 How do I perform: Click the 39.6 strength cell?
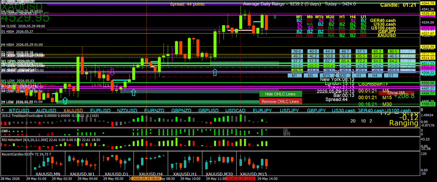pyautogui.click(x=297, y=52)
